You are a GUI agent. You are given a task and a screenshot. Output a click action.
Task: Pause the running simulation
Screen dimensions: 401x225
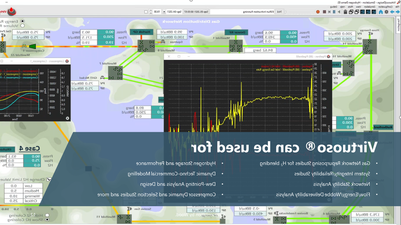[x=334, y=12]
